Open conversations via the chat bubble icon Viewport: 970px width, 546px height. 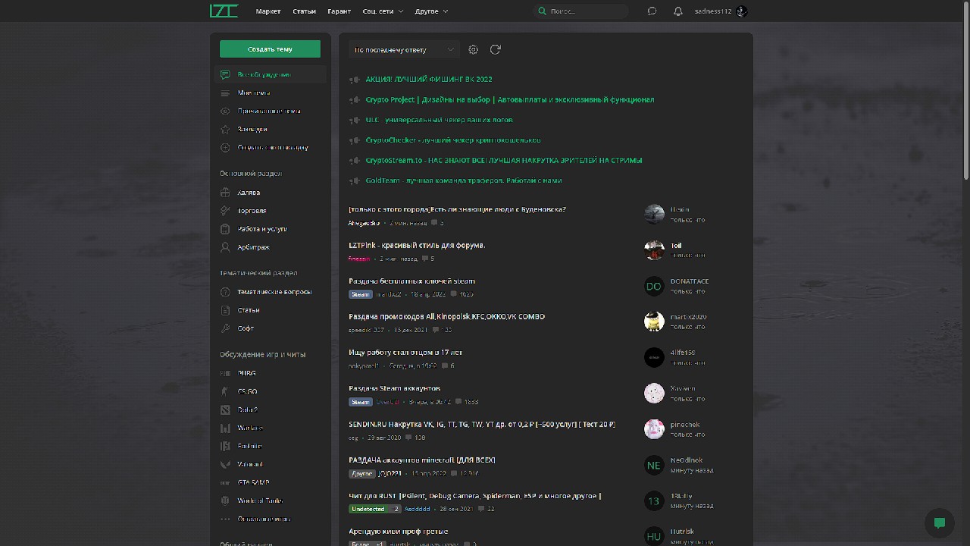[x=652, y=11]
